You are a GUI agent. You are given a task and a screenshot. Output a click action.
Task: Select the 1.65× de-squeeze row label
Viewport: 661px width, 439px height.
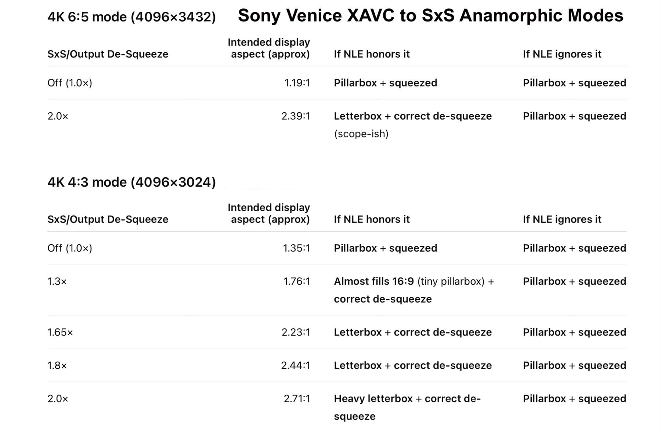click(x=60, y=332)
